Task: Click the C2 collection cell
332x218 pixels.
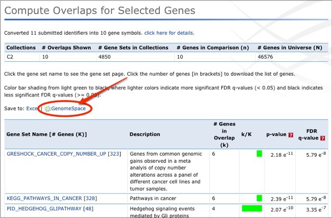Action: pyautogui.click(x=11, y=57)
